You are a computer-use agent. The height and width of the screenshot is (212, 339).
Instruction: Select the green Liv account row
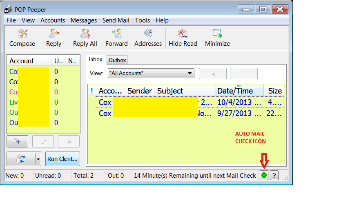click(x=43, y=102)
